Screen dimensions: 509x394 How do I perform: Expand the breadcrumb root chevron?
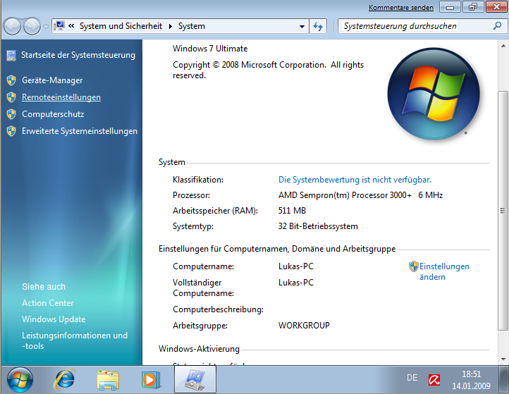(72, 26)
